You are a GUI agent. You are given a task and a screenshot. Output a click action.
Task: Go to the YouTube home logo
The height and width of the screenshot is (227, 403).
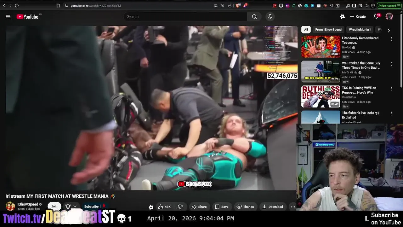click(x=27, y=17)
